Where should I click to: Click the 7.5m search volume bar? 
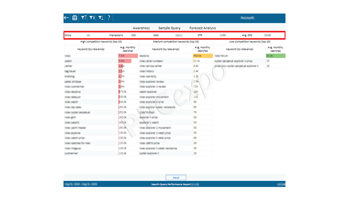point(128,56)
